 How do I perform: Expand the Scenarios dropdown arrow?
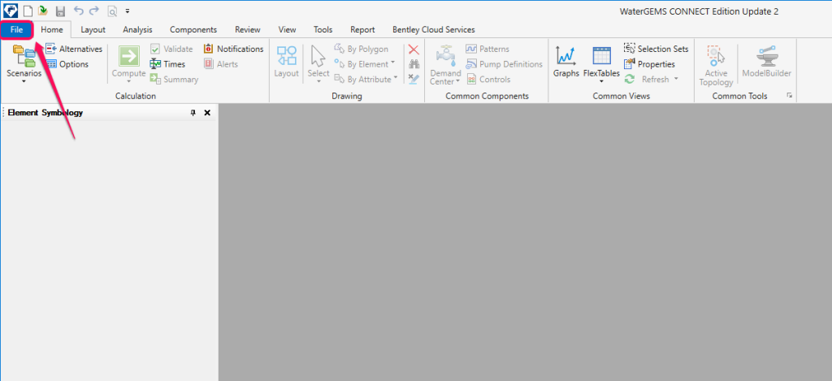24,81
